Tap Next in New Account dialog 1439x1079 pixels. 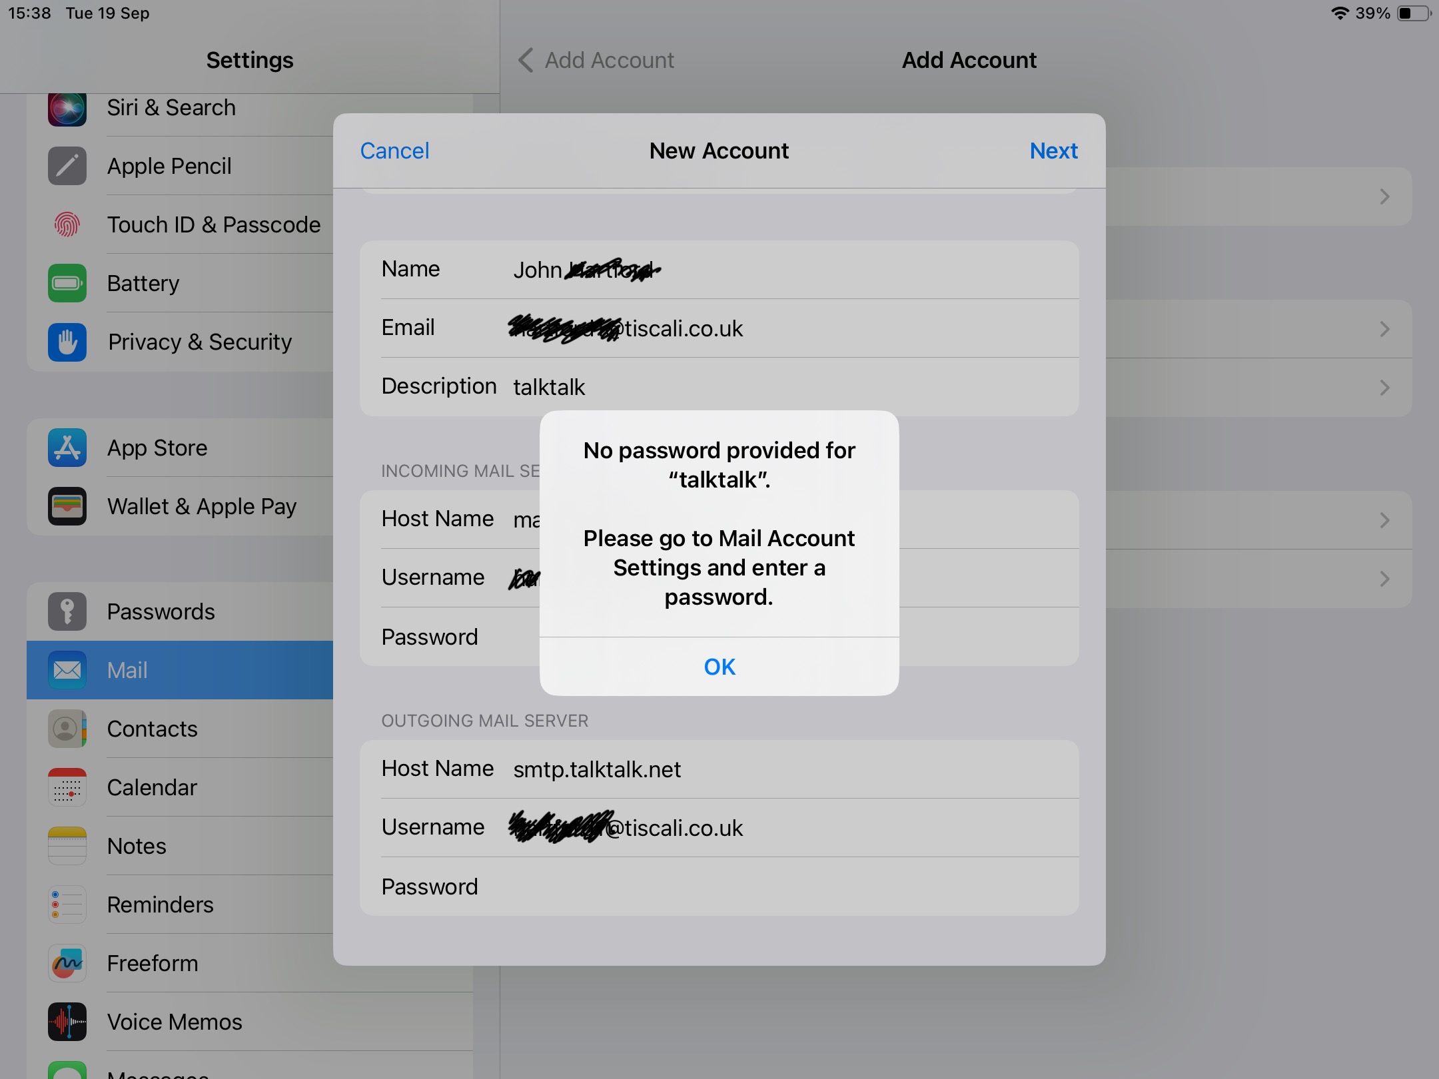tap(1053, 151)
